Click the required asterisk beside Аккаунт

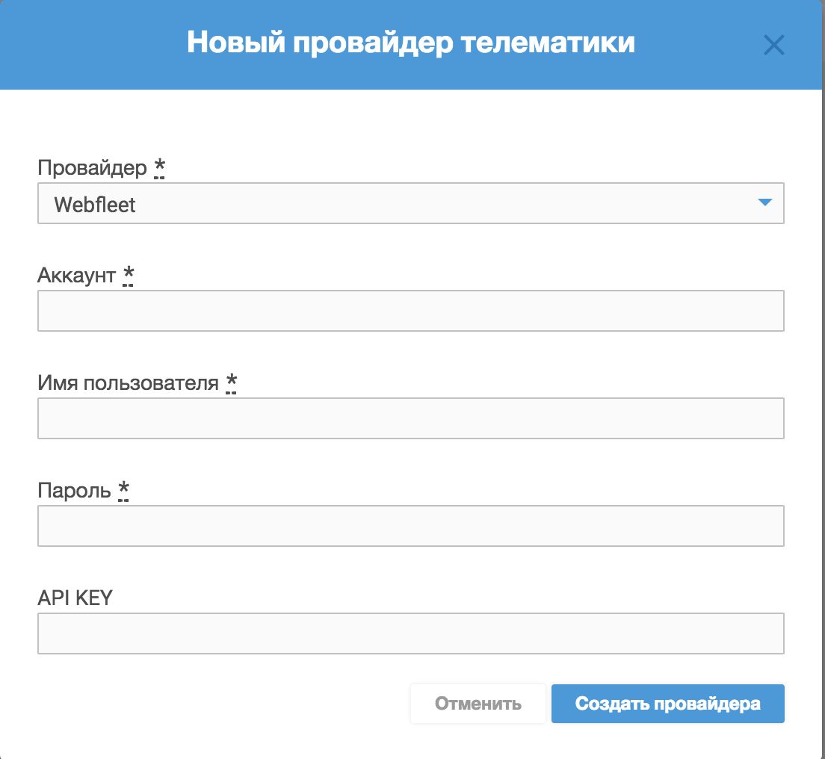point(128,275)
